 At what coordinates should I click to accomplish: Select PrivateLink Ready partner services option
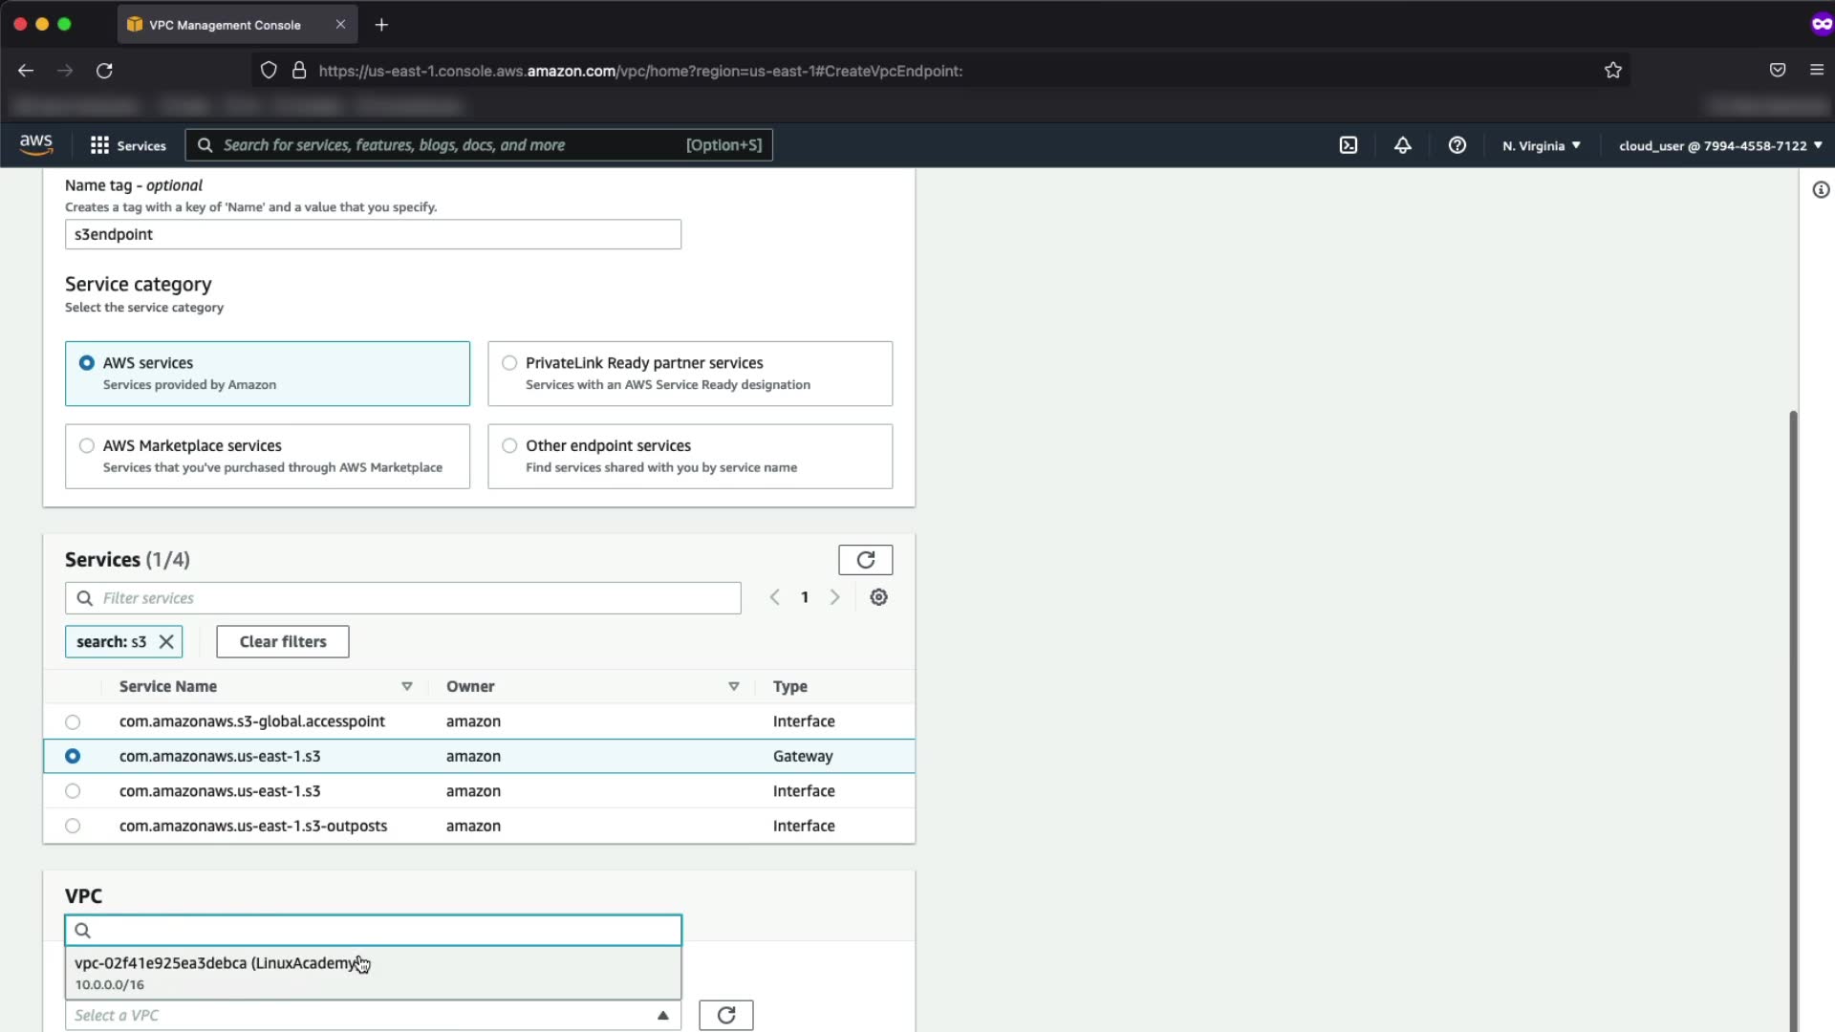tap(509, 363)
